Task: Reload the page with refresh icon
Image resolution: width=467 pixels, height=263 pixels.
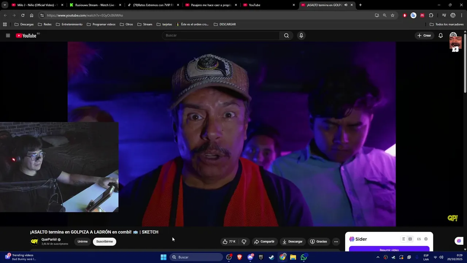Action: point(23,15)
